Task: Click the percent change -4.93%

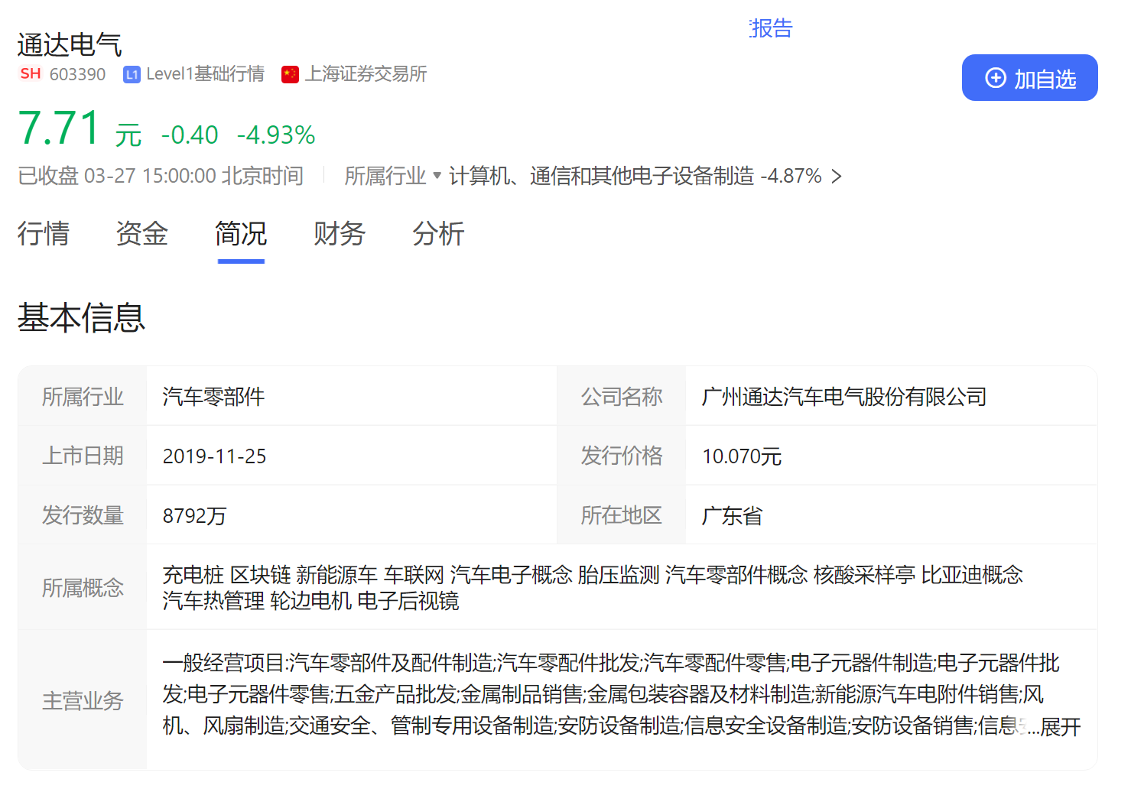Action: pyautogui.click(x=276, y=135)
